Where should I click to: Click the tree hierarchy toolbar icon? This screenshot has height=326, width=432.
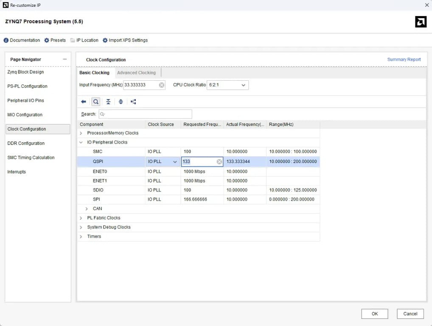tap(133, 102)
